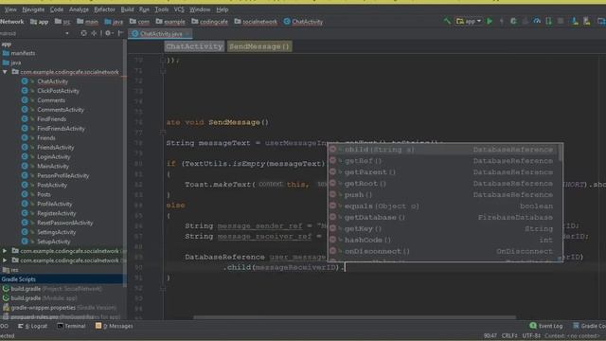Select SetupActivity in project tree

pos(54,242)
